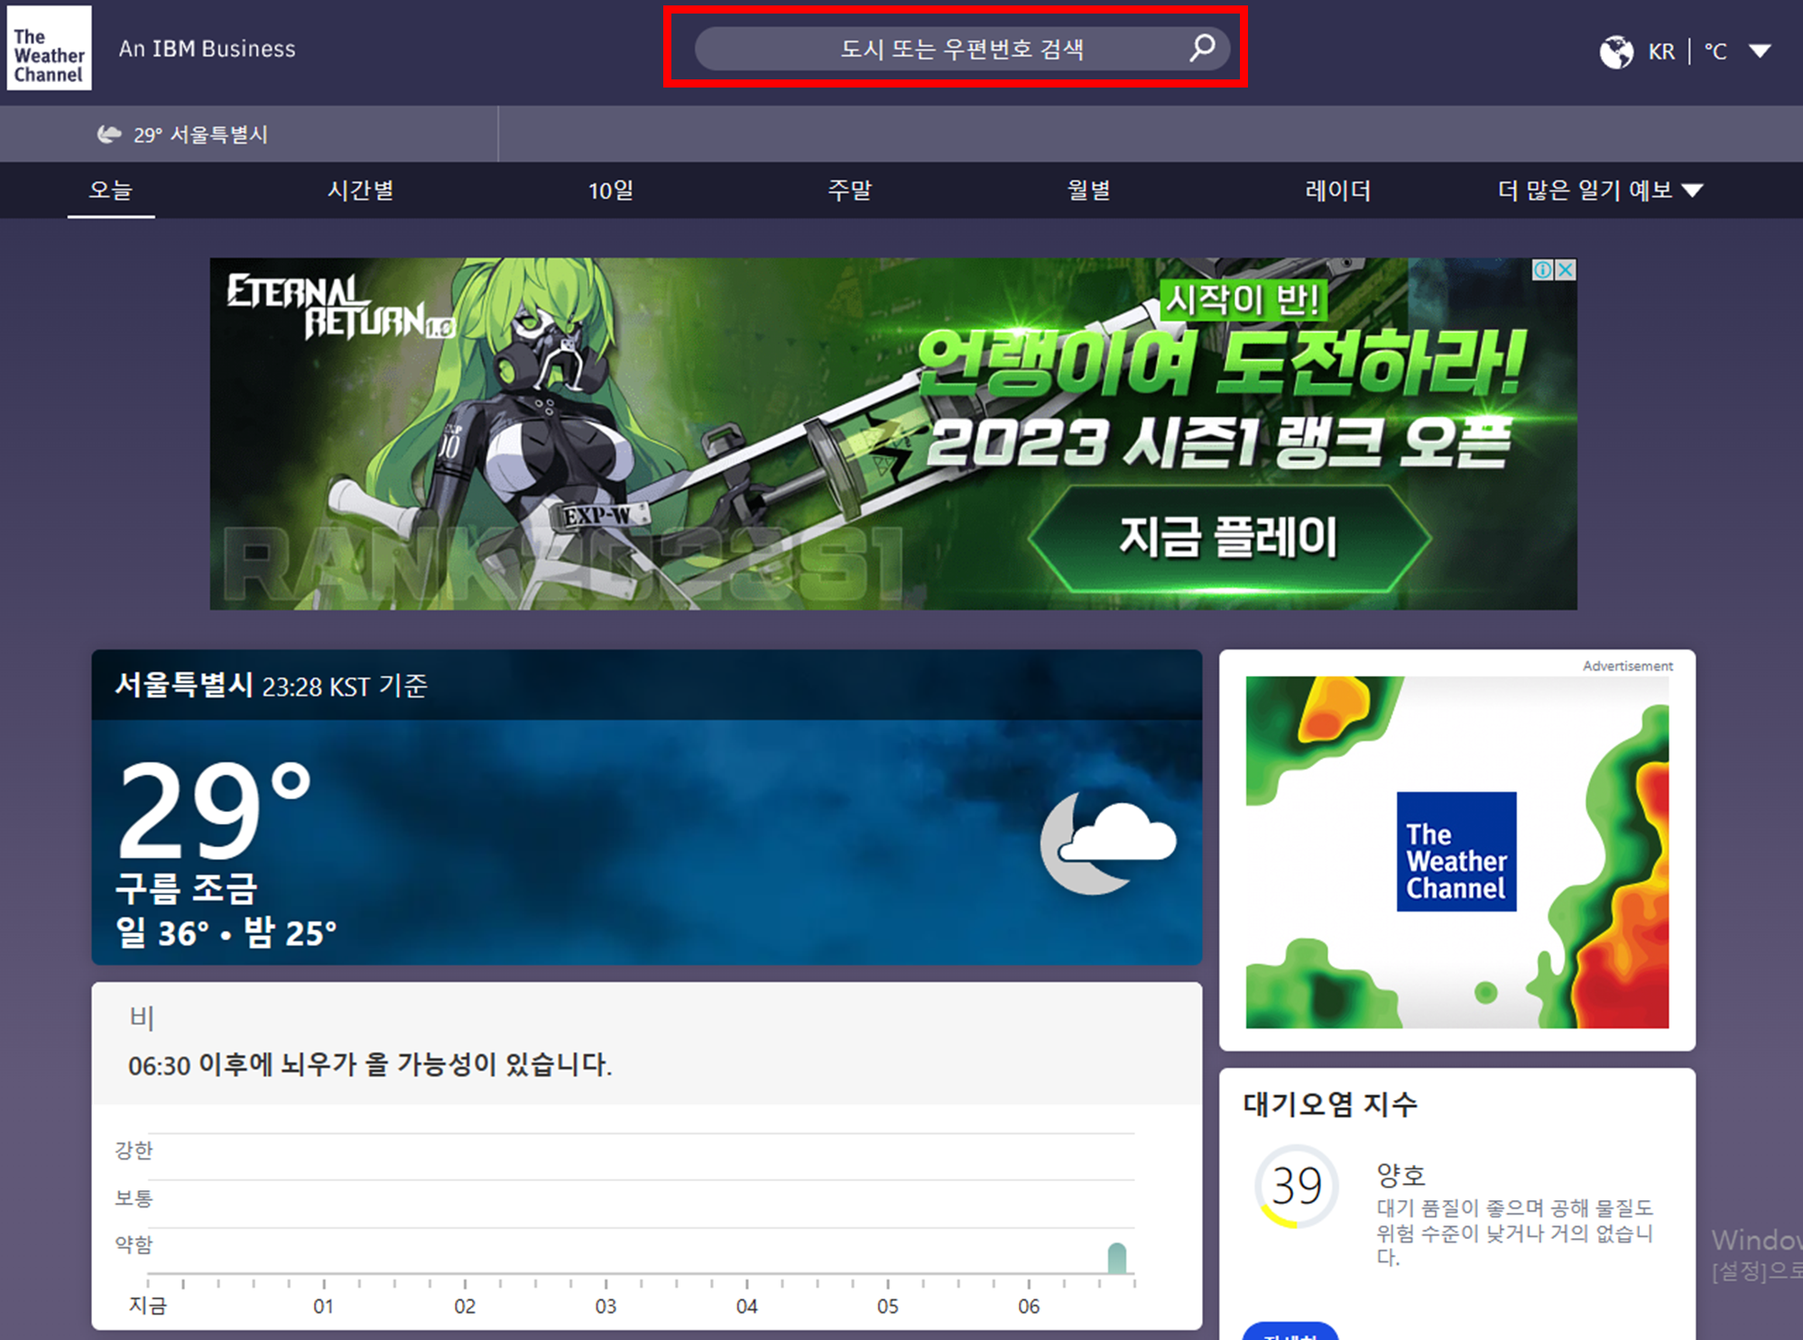Click the 지금 플레이 button in the ad
The width and height of the screenshot is (1803, 1340).
click(x=1229, y=538)
